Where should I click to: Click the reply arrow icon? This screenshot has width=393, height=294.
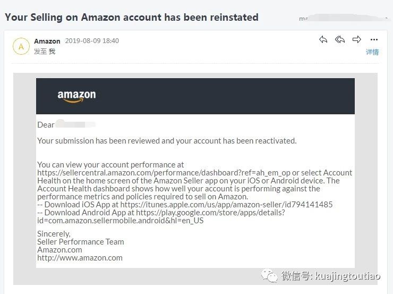323,40
